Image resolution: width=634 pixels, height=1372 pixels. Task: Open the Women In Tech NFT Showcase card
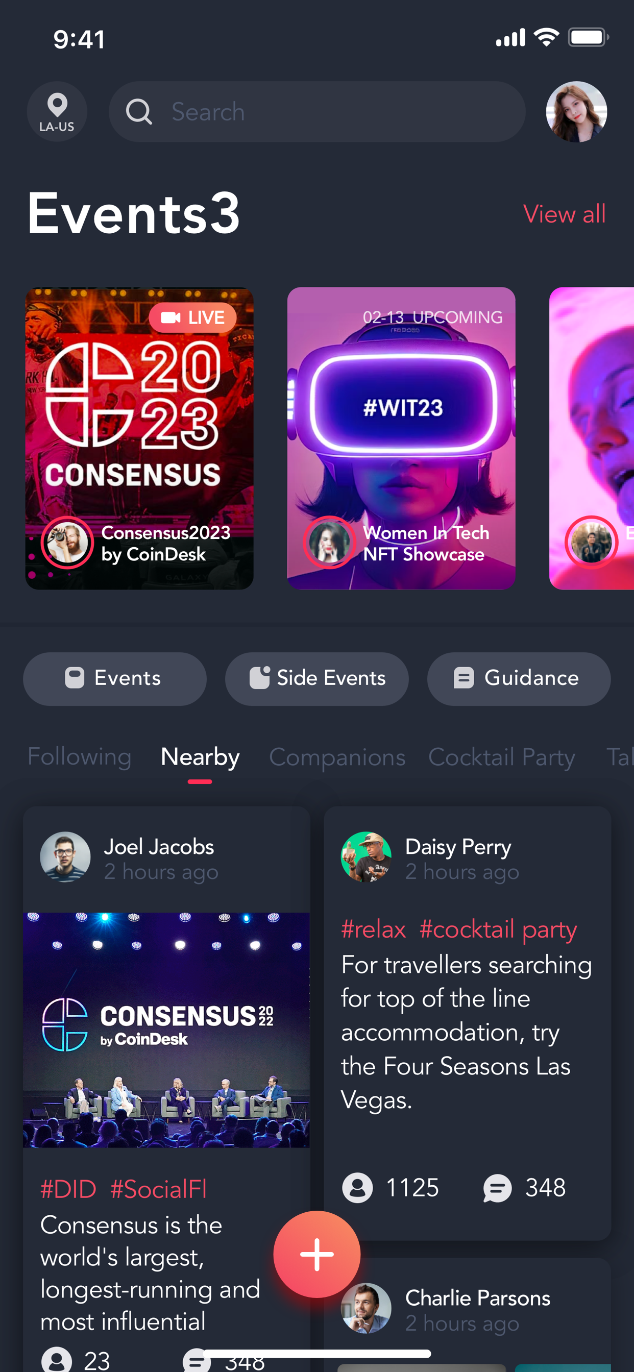[401, 438]
